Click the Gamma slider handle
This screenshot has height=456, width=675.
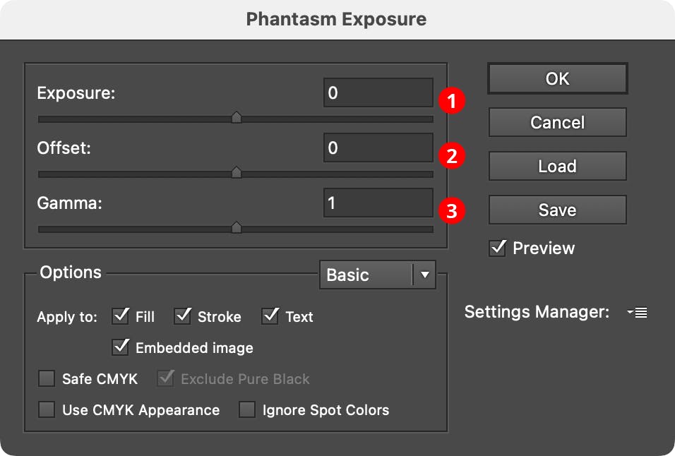tap(237, 227)
